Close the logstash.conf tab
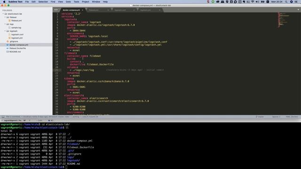This screenshot has height=169, width=301. click(x=134, y=10)
